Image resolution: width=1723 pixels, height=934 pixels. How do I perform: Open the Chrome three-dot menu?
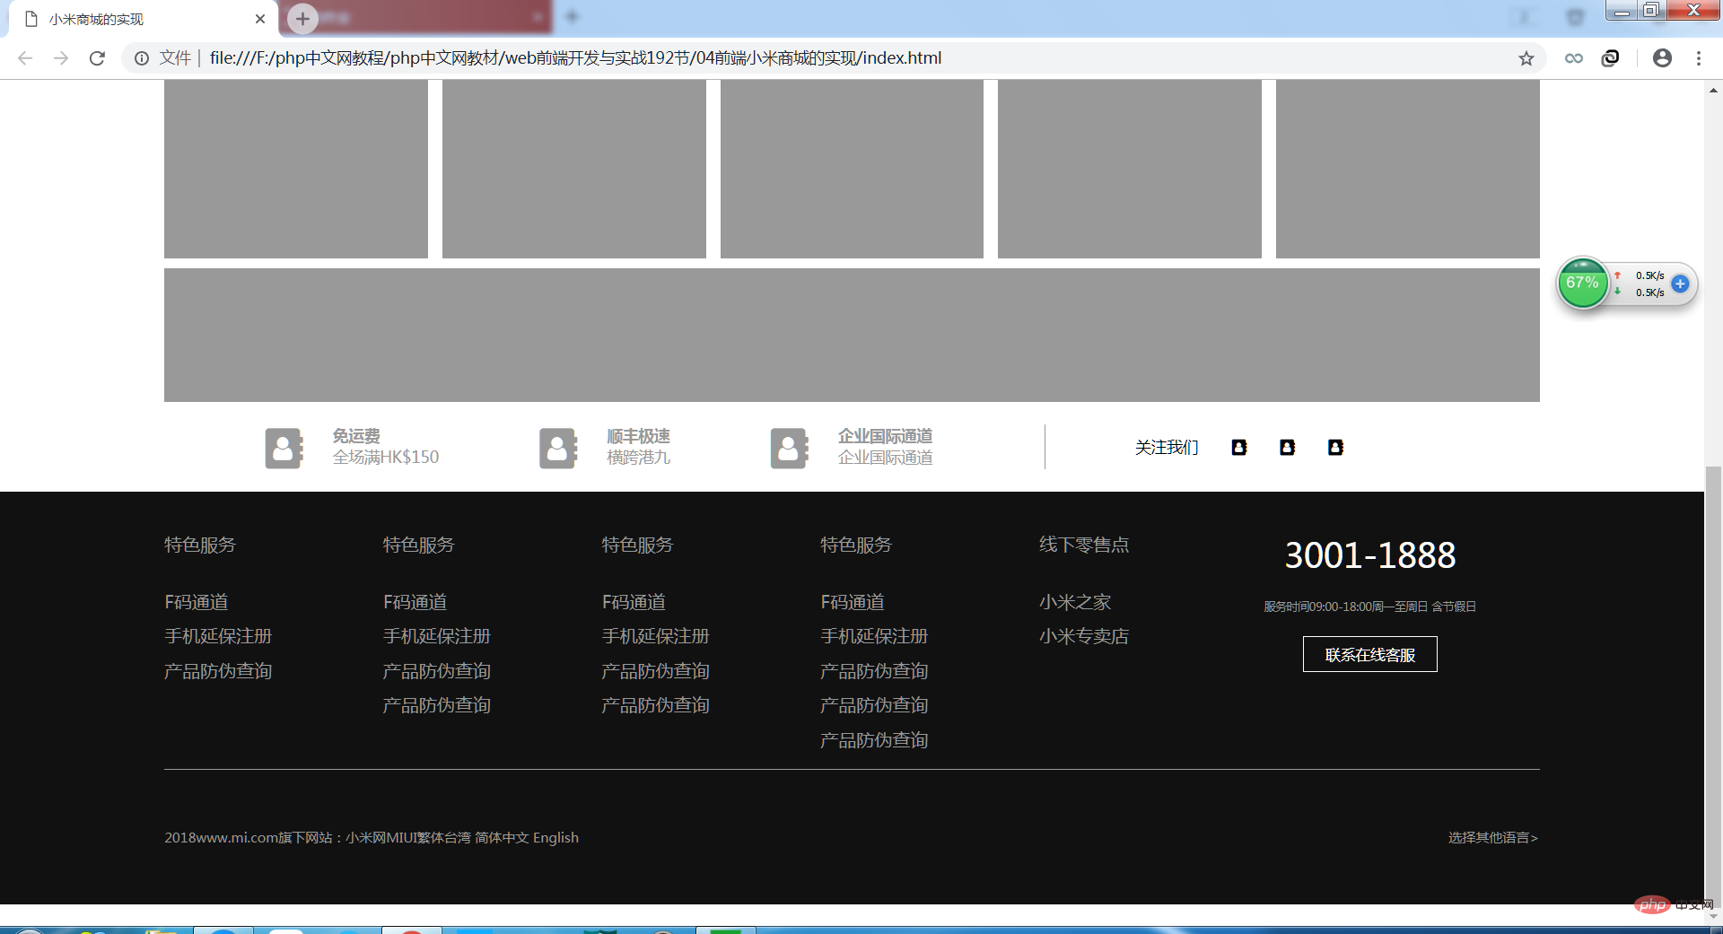1698,58
